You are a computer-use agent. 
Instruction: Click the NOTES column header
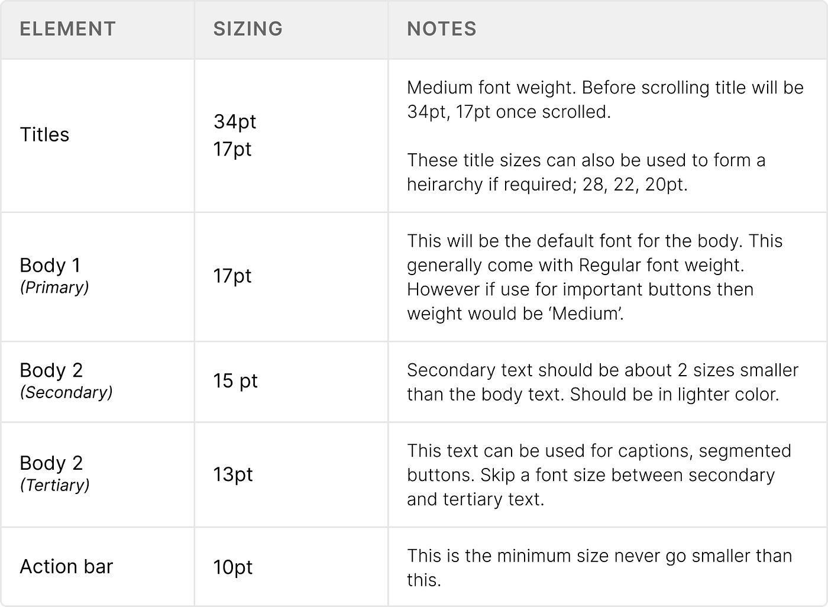click(441, 29)
